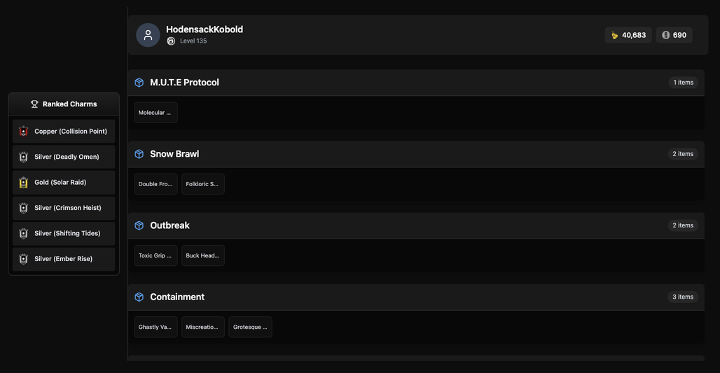
Task: Choose Silver (Deadly Omen) in Ranked Charms
Action: click(64, 157)
